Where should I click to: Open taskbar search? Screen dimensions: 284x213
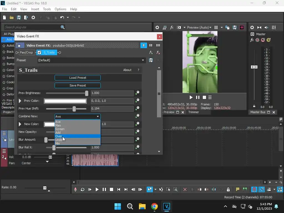pyautogui.click(x=130, y=206)
